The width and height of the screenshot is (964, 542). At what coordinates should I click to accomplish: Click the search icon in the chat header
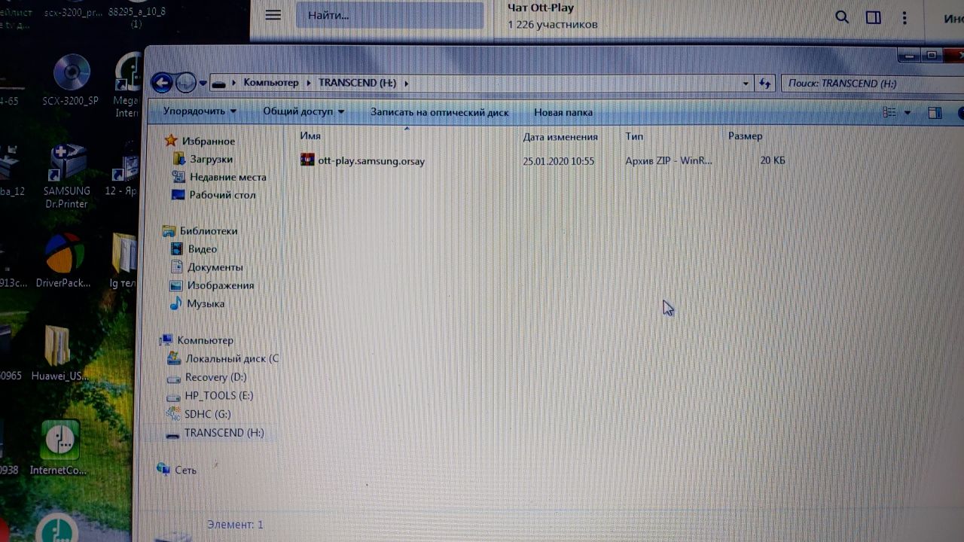[x=842, y=17]
